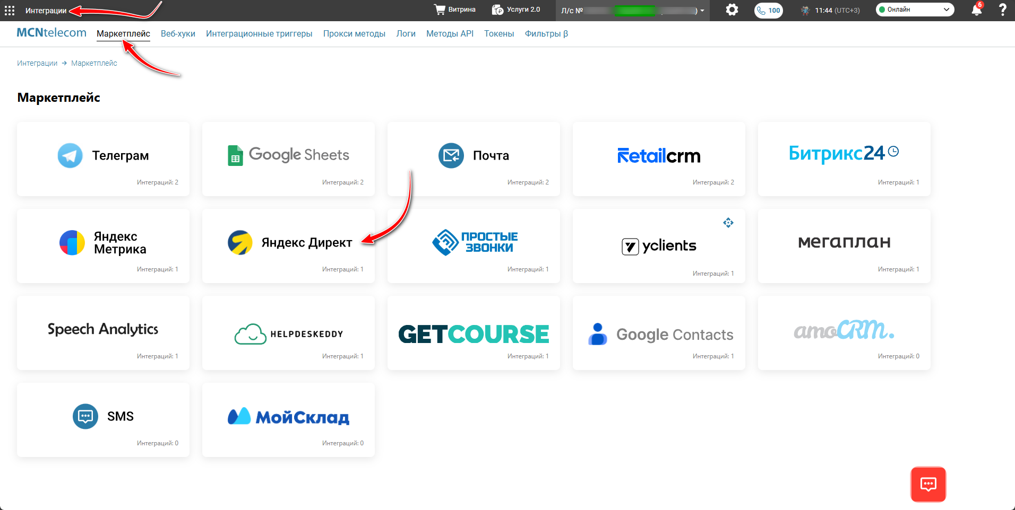The height and width of the screenshot is (510, 1015).
Task: Open the amoCRM integration card
Action: point(844,333)
